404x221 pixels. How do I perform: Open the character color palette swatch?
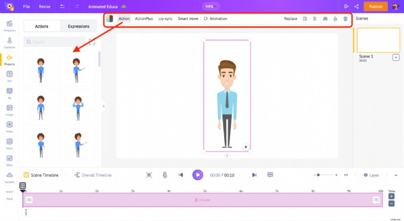tap(110, 19)
